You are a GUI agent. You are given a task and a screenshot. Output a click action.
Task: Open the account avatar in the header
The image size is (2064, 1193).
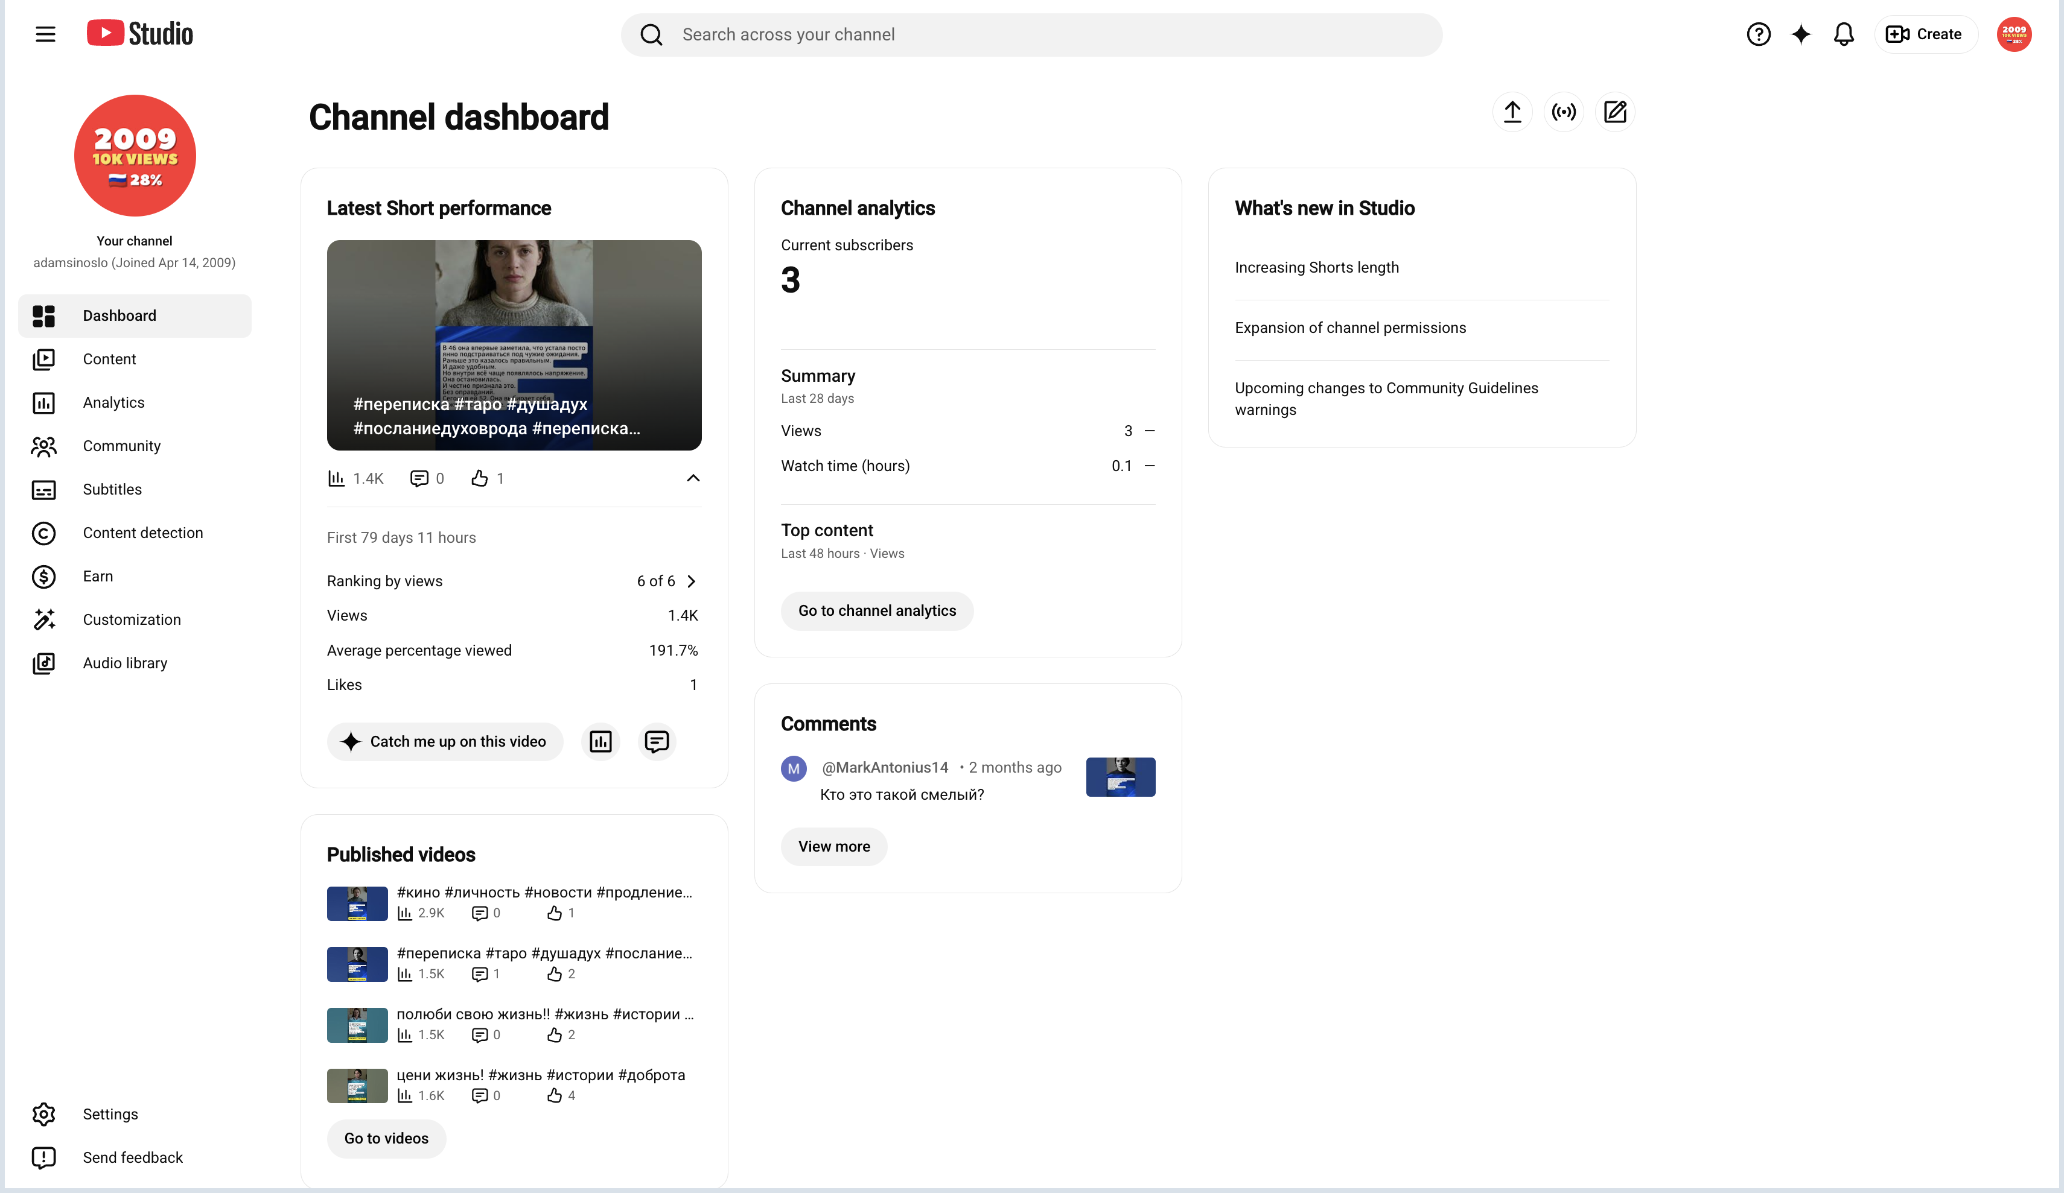pos(2013,34)
